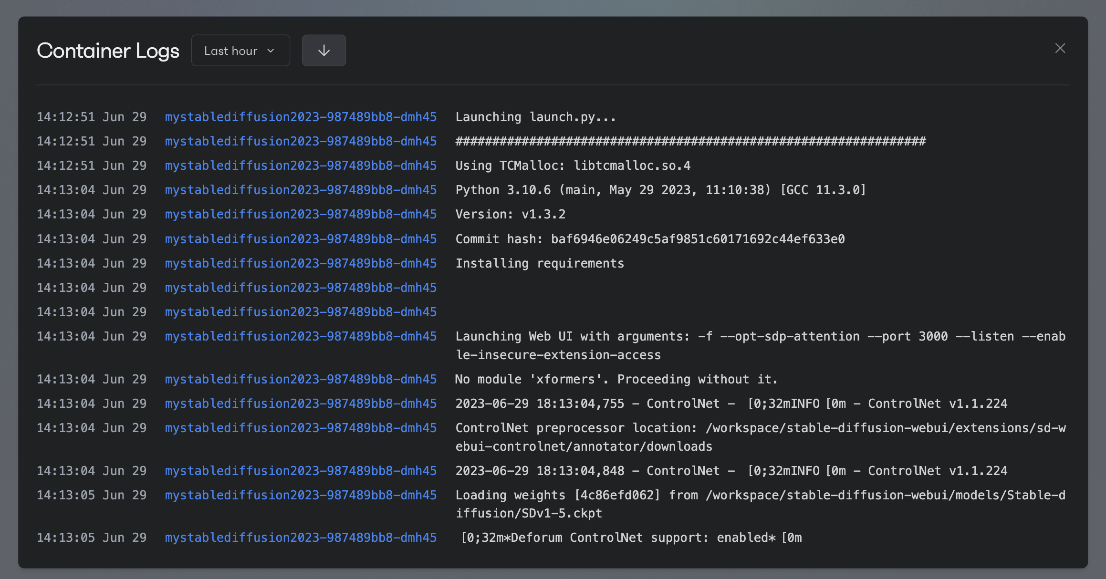Image resolution: width=1106 pixels, height=579 pixels.
Task: Click the ControlNet preprocessor location log message
Action: tap(760, 437)
